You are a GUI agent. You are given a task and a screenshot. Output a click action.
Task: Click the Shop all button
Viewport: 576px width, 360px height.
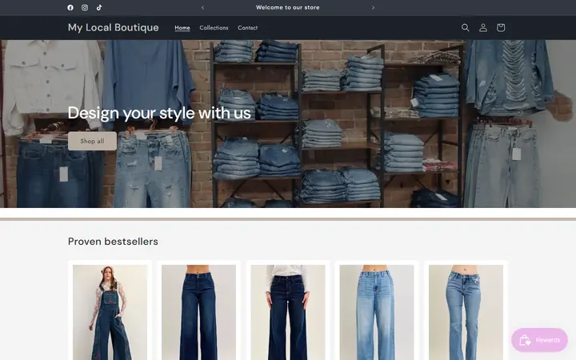pyautogui.click(x=92, y=141)
